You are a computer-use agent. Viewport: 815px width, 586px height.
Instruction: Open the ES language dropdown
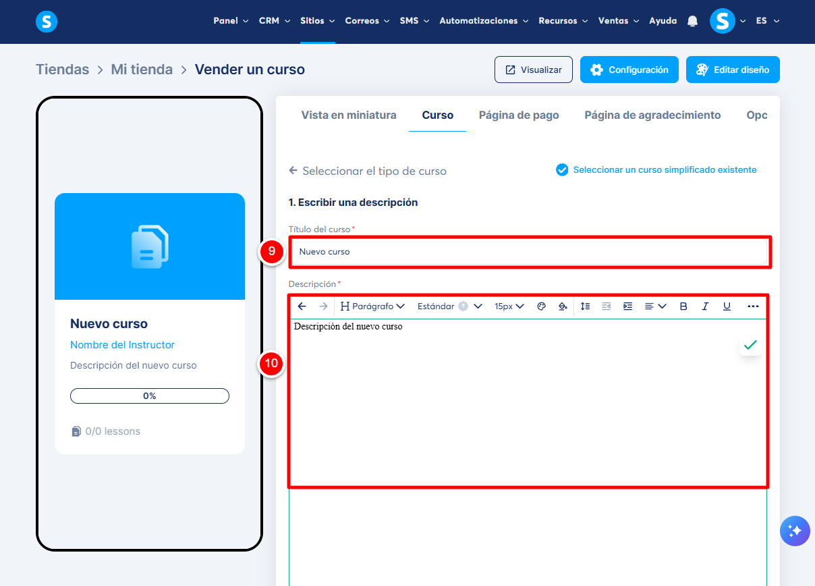click(768, 21)
